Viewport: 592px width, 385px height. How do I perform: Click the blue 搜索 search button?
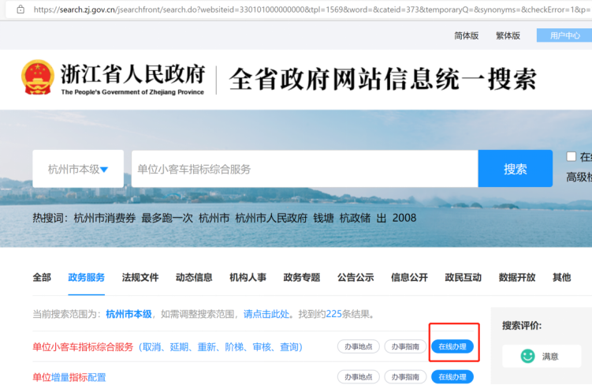coord(515,169)
